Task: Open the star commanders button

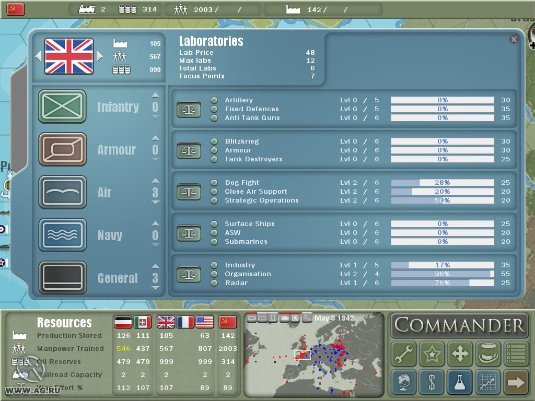Action: tap(432, 353)
